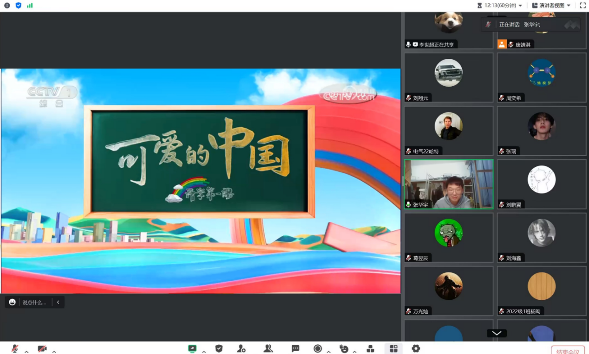Open camera options arrow

click(54, 352)
